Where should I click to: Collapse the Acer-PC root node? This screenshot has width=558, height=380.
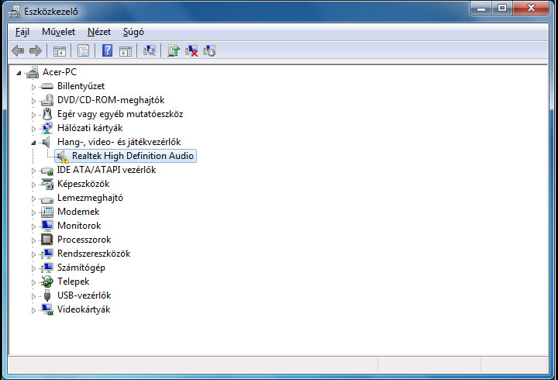(x=19, y=72)
